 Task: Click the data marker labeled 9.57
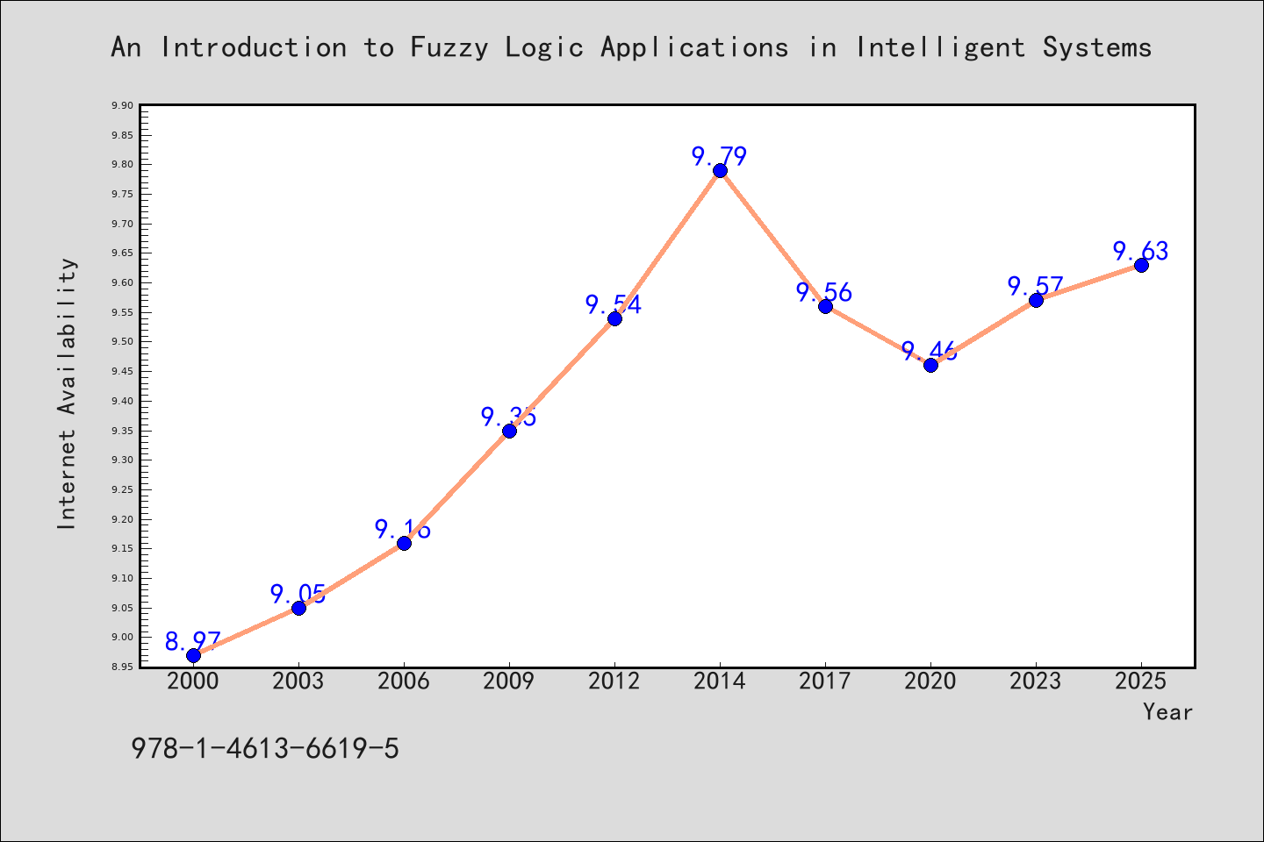pyautogui.click(x=1036, y=300)
